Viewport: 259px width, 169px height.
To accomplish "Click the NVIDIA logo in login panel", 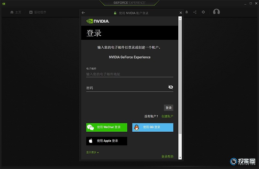I will point(98,21).
